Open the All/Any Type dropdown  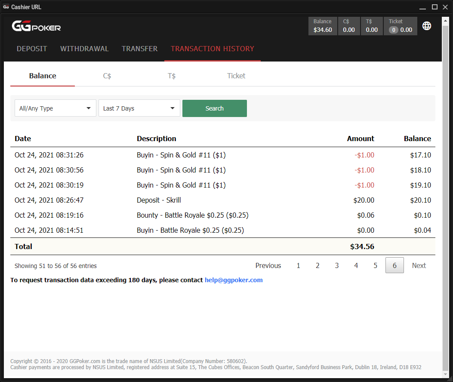(55, 108)
